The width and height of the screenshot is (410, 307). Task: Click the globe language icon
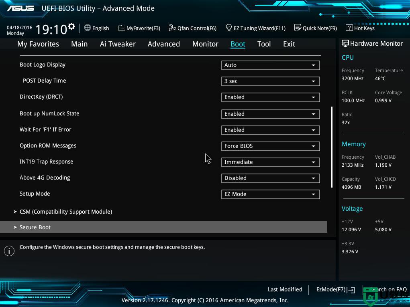click(88, 28)
